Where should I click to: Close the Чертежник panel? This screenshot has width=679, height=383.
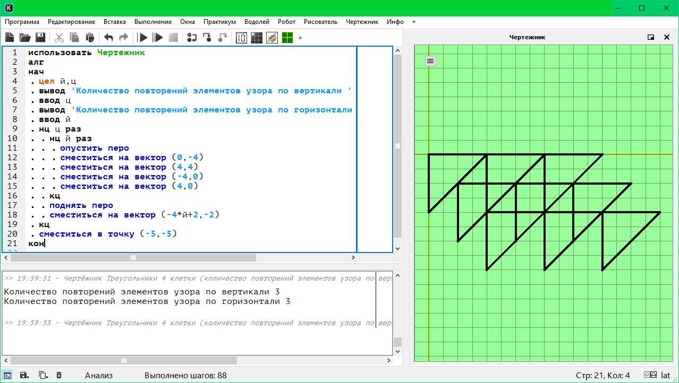(x=667, y=37)
